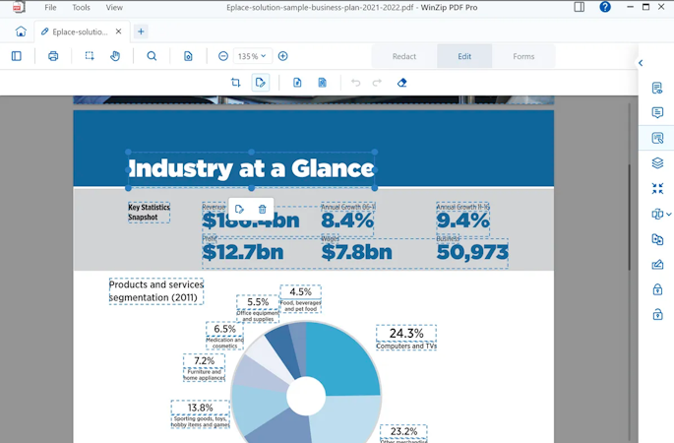Add a new tab with plus button
674x443 pixels.
pyautogui.click(x=141, y=32)
